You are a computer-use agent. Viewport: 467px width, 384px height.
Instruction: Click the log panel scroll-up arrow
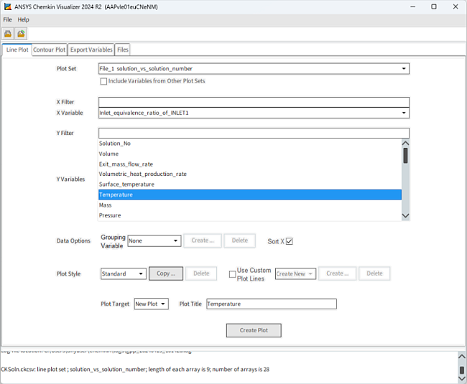tap(461, 356)
